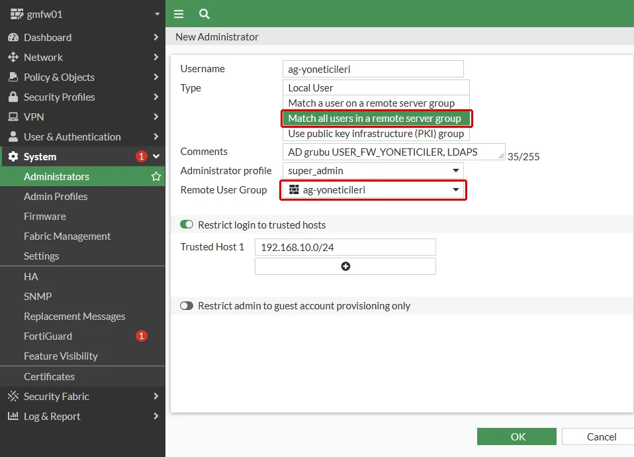Viewport: 634px width, 457px height.
Task: Click the Username input field
Action: pyautogui.click(x=373, y=70)
